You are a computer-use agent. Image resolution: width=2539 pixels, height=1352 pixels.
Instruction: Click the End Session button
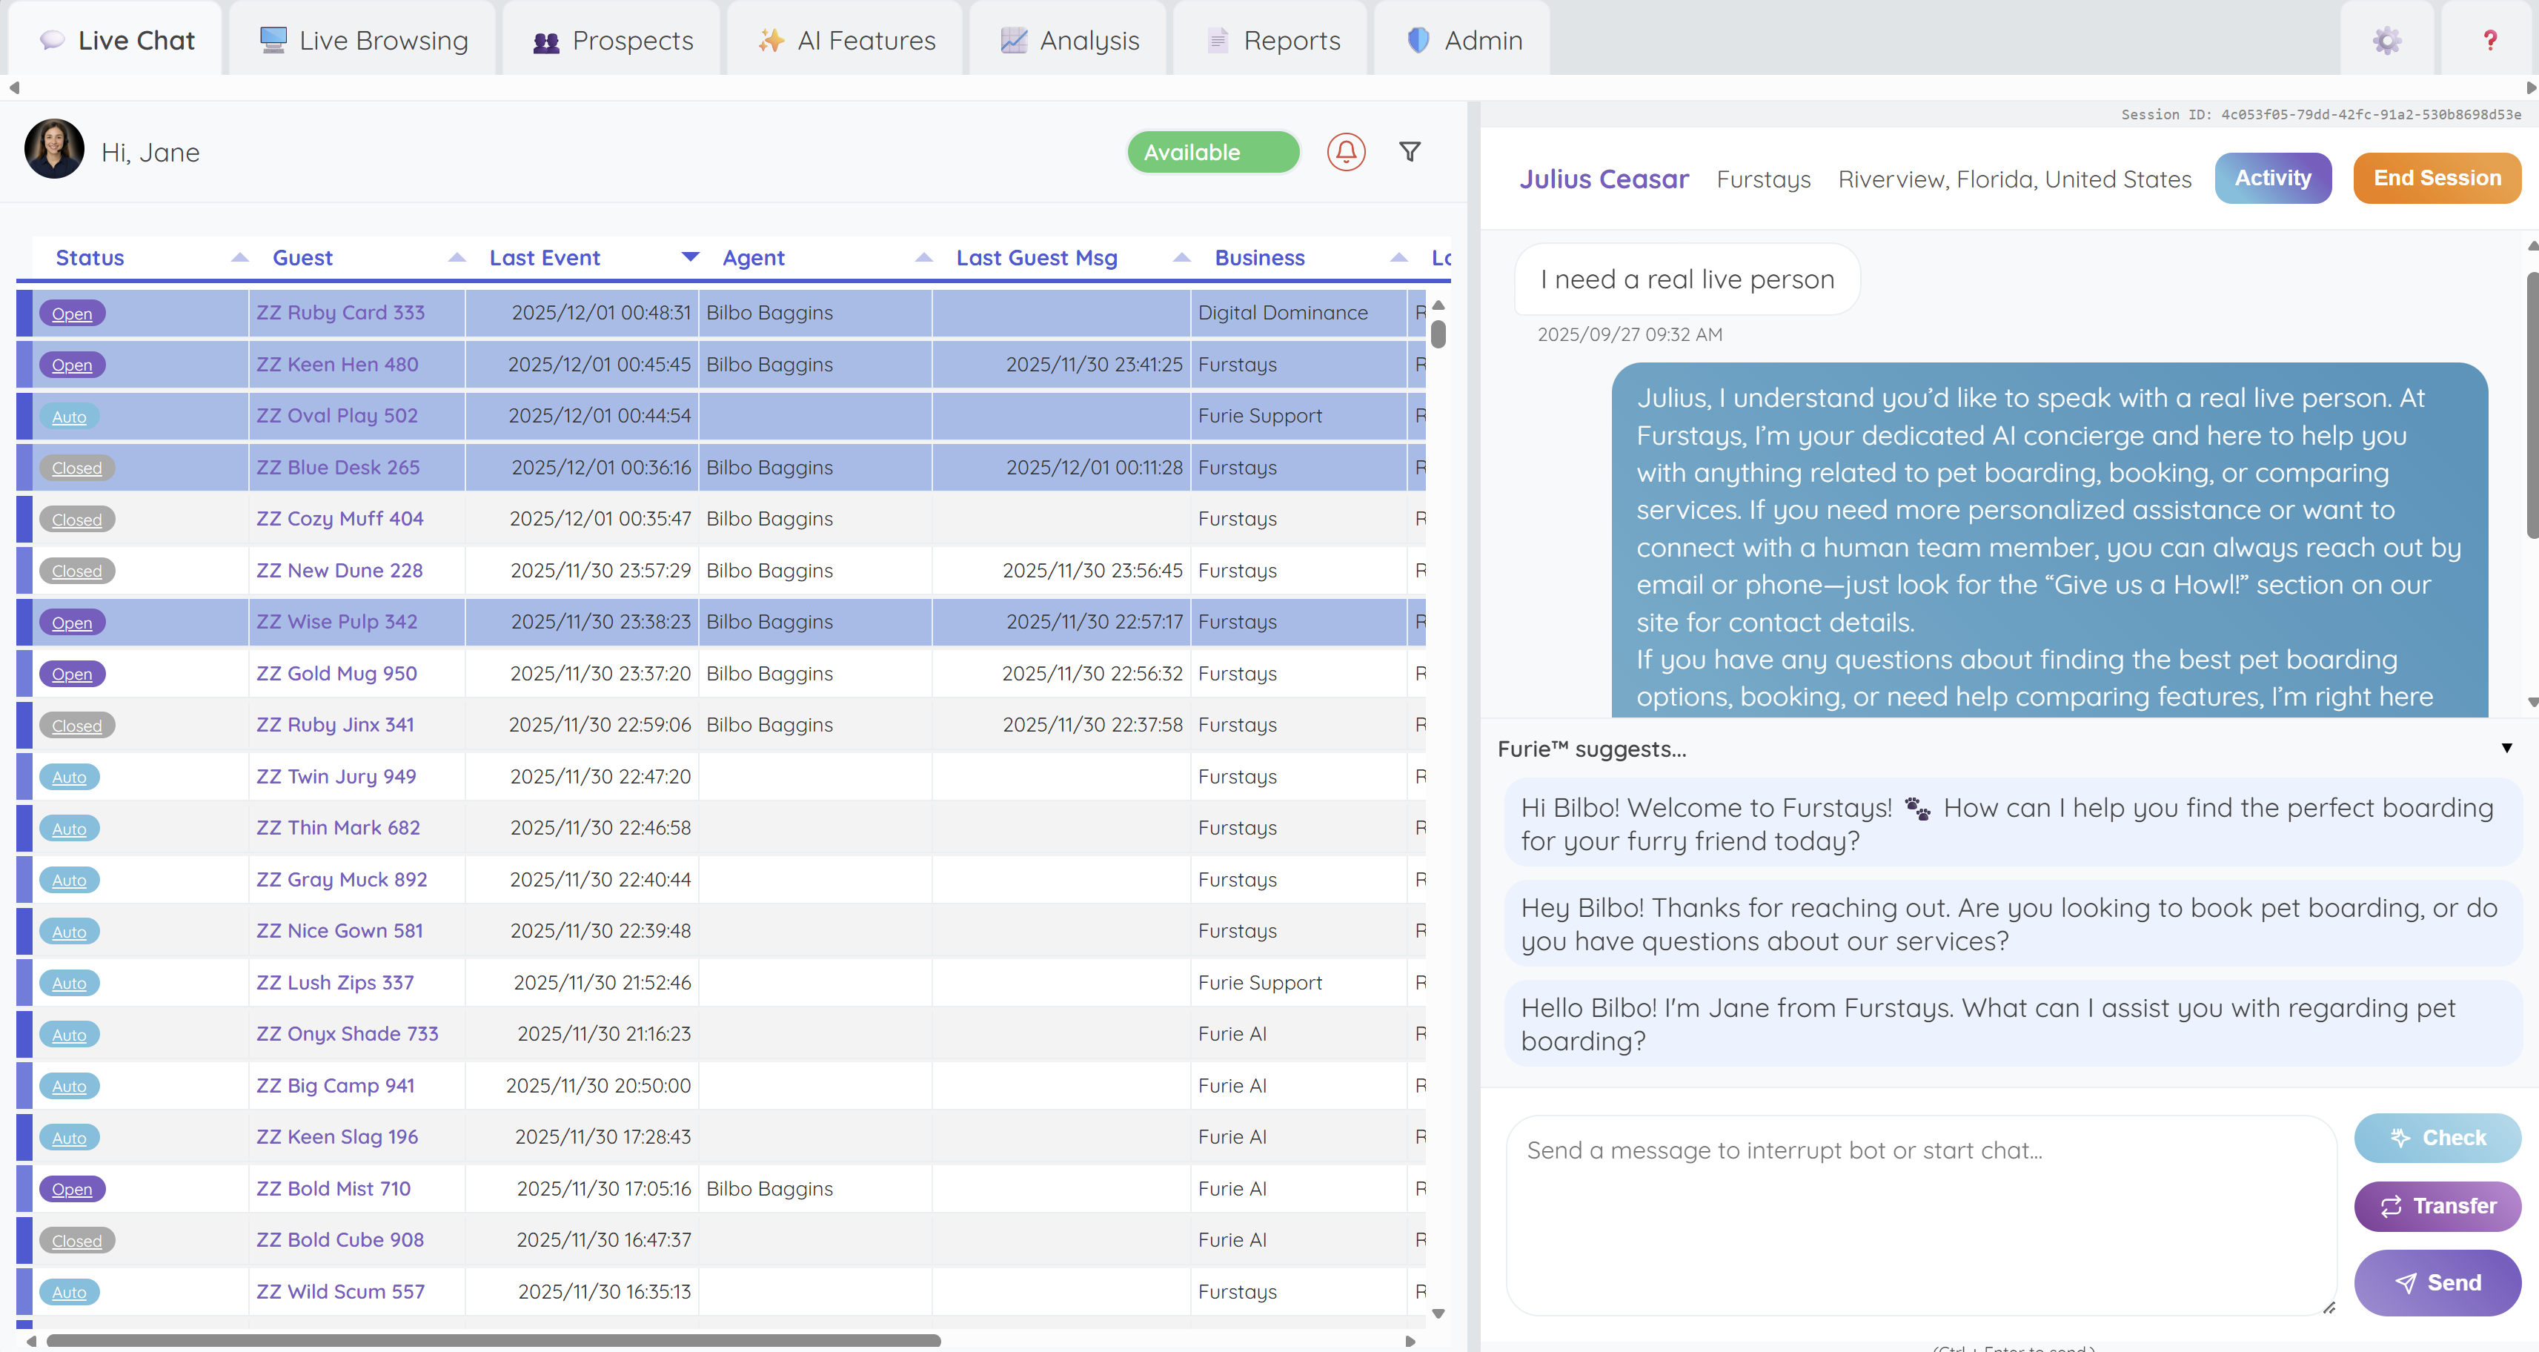[x=2437, y=179]
